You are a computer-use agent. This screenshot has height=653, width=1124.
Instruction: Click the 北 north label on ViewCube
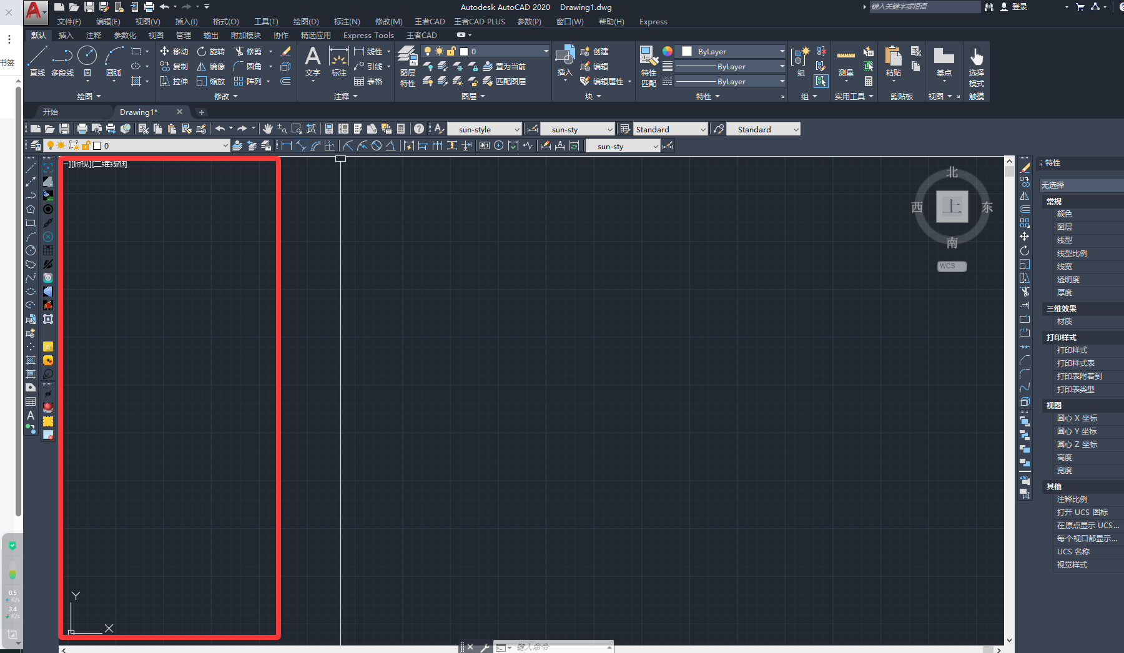click(952, 172)
